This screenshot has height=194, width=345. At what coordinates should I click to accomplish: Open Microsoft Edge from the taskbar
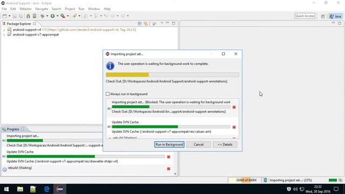click(47, 189)
